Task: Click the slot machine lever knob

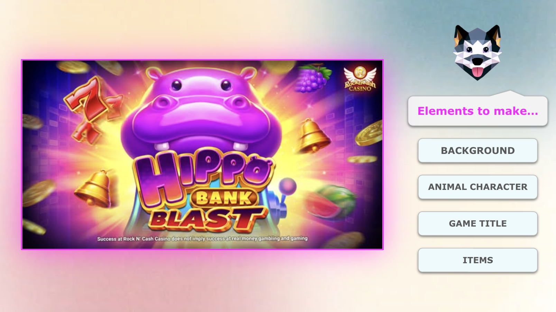Action: point(288,186)
